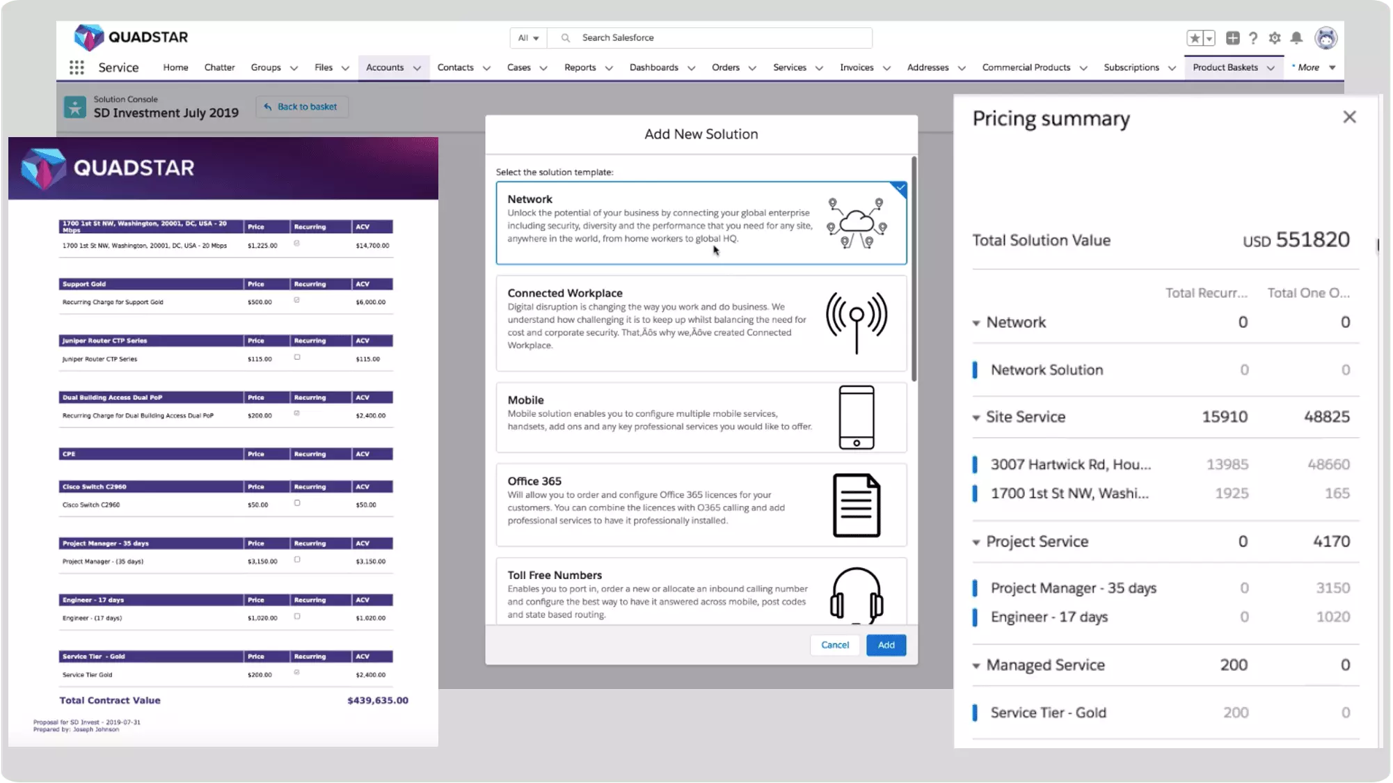1393x783 pixels.
Task: Collapse the Managed Service section
Action: tap(976, 666)
